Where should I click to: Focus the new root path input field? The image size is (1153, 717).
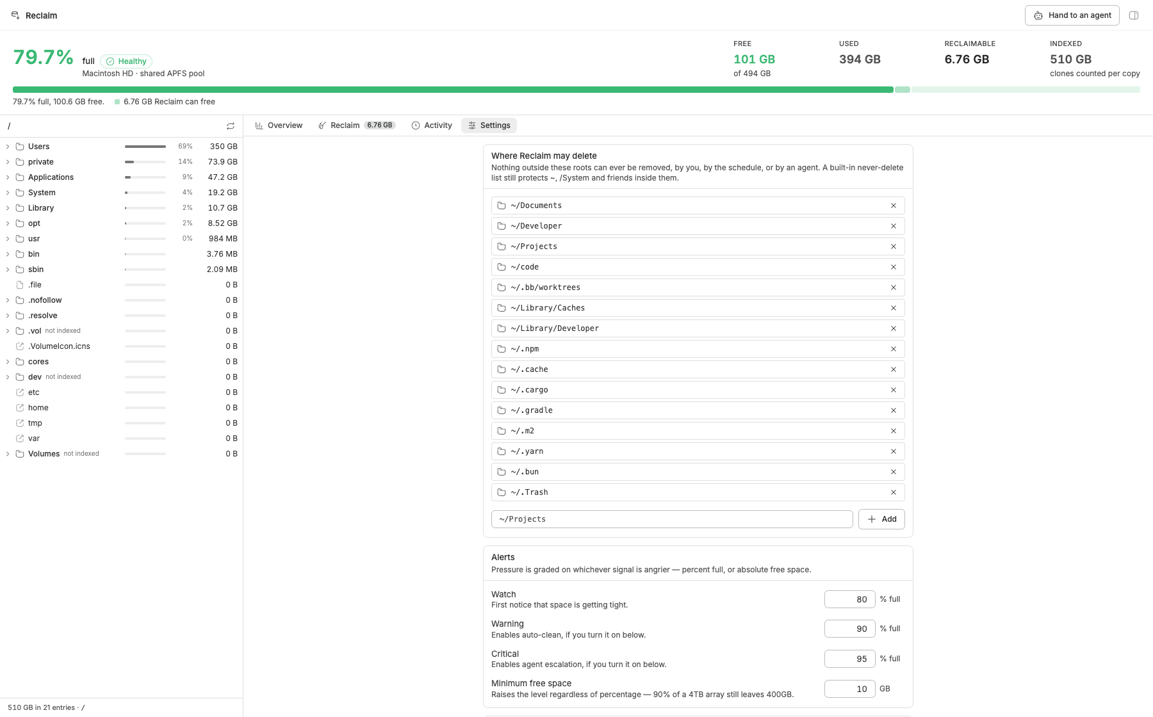click(x=672, y=519)
